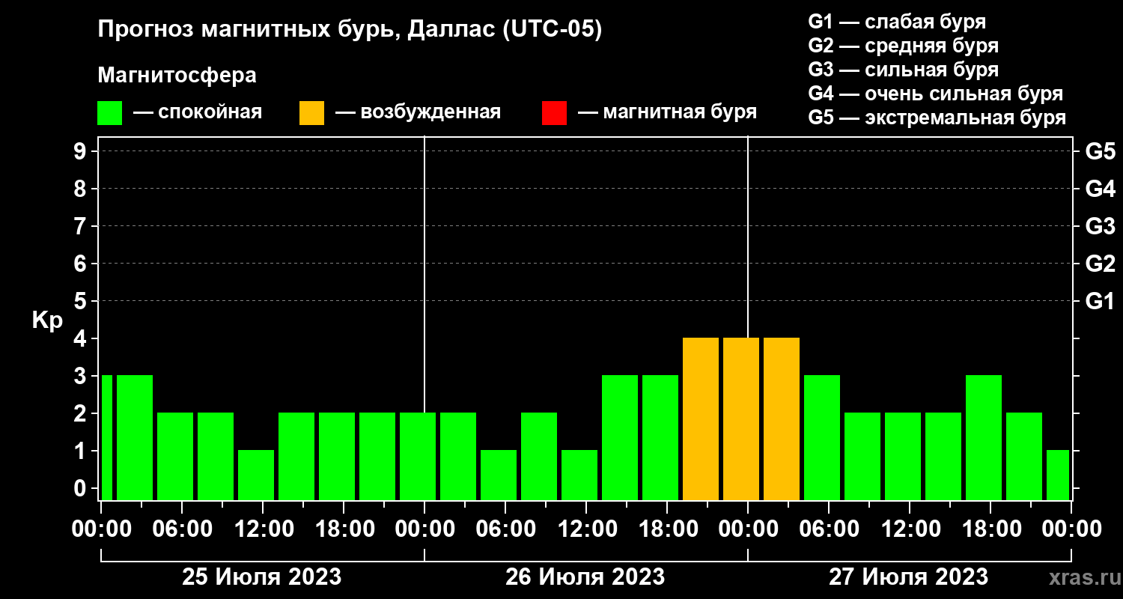The width and height of the screenshot is (1123, 599).
Task: Click the first orange Kp 4 bar
Action: (x=701, y=419)
